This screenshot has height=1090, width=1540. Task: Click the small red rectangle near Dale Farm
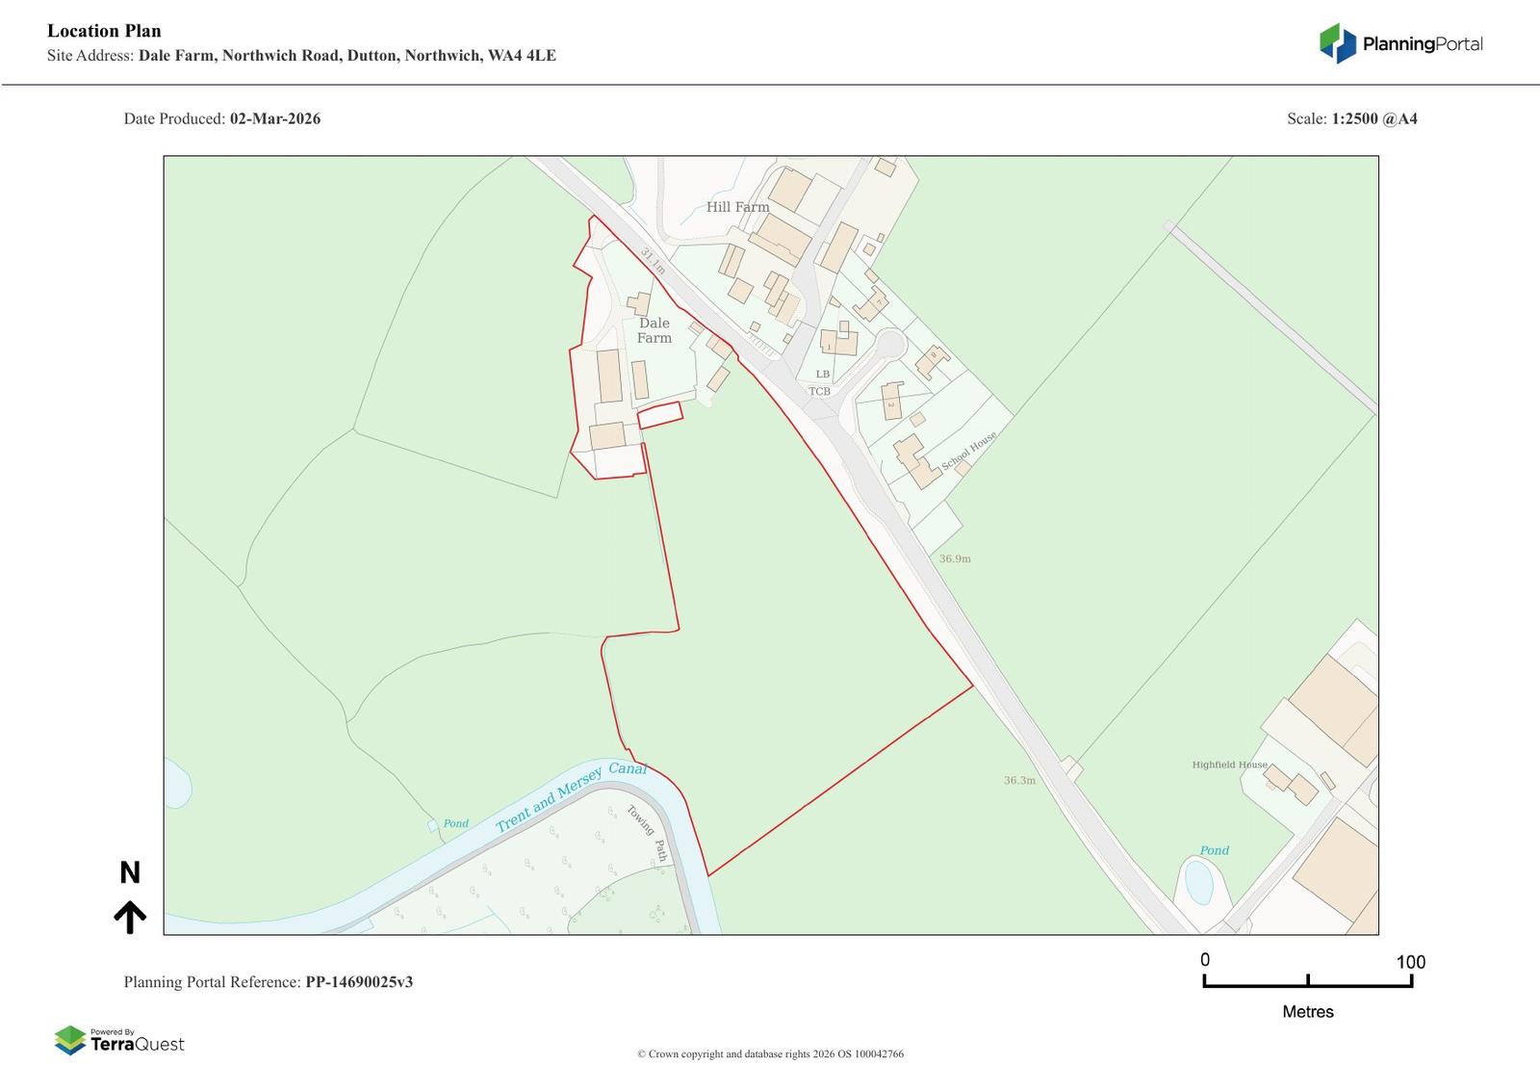click(660, 415)
